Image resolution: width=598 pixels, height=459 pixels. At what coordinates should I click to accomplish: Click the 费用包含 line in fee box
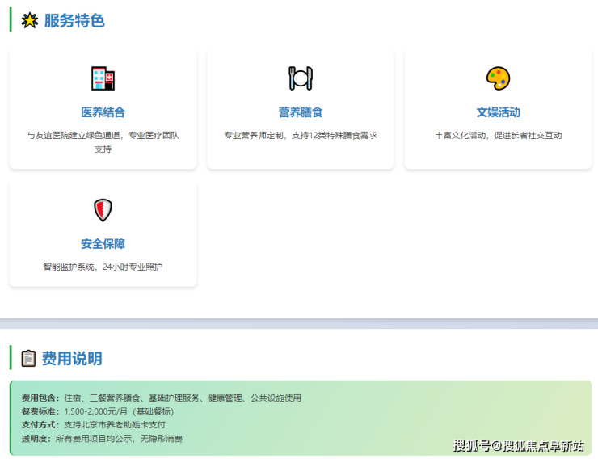point(162,398)
